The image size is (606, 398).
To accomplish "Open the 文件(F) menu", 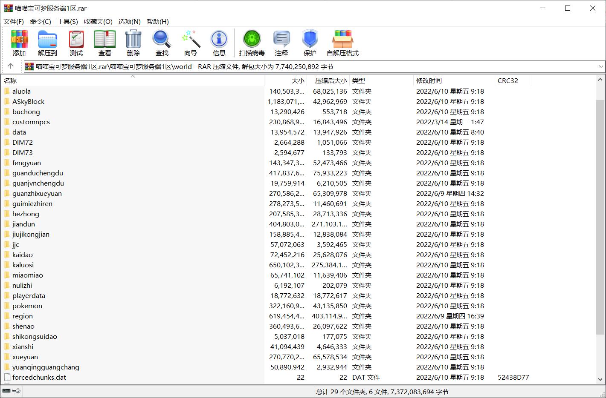I will (x=14, y=21).
